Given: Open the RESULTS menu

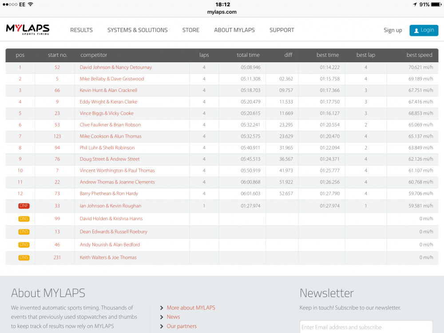Looking at the screenshot, I should click(x=82, y=30).
